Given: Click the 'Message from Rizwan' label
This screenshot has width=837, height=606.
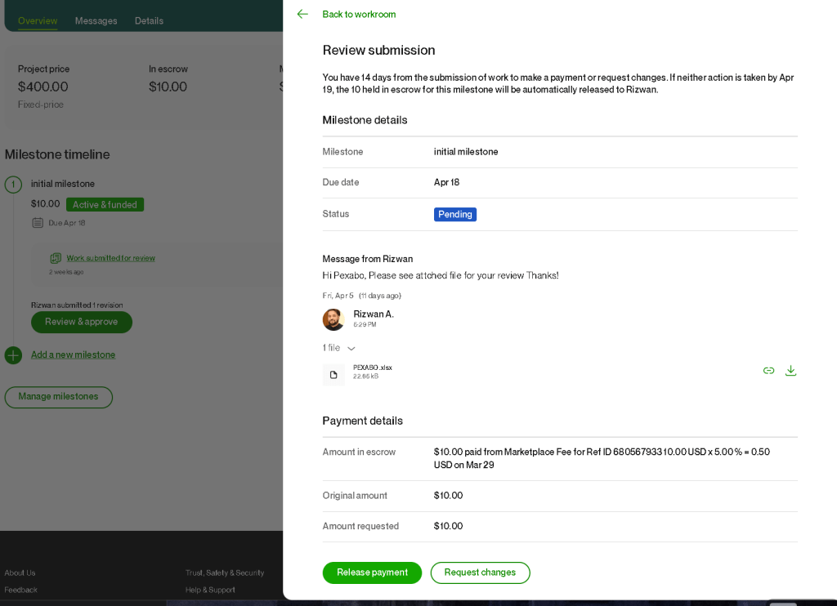Looking at the screenshot, I should click(368, 259).
